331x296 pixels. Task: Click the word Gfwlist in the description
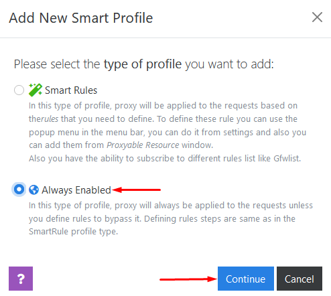[x=287, y=159]
